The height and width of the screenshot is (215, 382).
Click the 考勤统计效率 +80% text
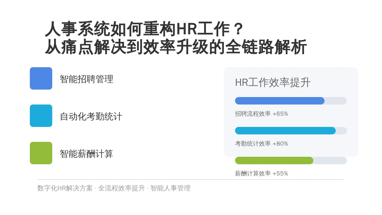click(262, 144)
